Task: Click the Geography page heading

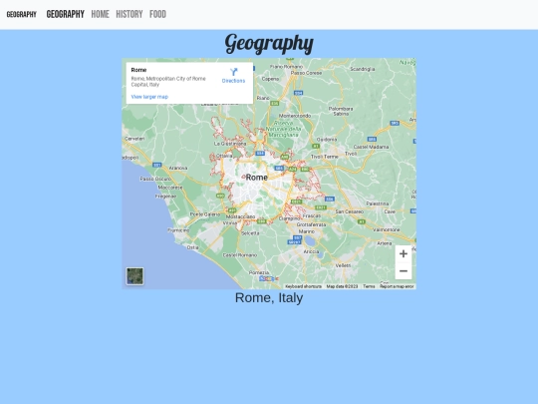Action: (269, 44)
